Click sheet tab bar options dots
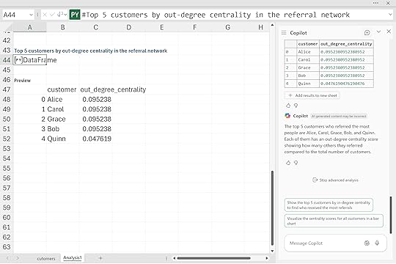396x264 pixels. 166,258
